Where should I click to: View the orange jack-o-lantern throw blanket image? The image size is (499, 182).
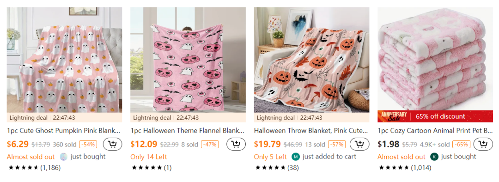(x=311, y=60)
